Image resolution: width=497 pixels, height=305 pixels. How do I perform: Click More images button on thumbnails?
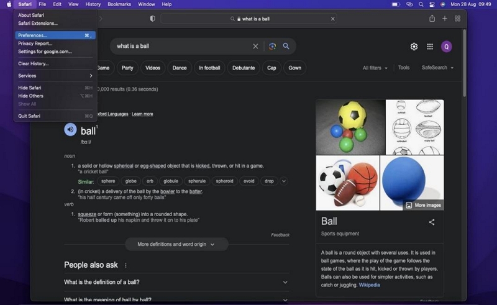[x=424, y=205]
